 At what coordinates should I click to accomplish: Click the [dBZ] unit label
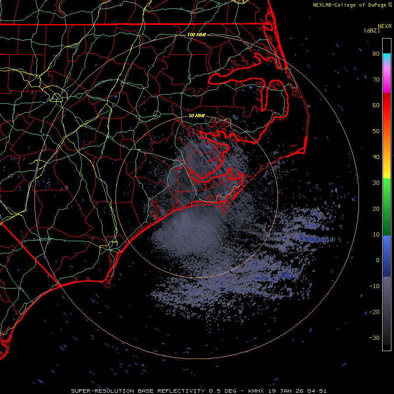point(372,30)
